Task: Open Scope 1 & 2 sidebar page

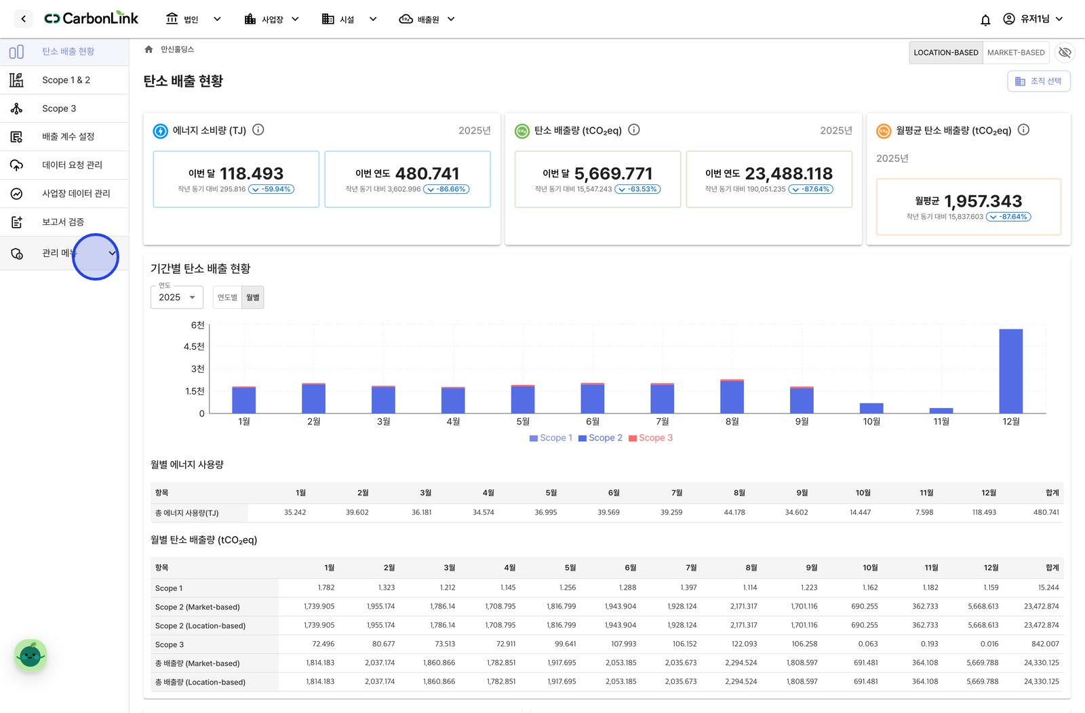Action: [64, 80]
